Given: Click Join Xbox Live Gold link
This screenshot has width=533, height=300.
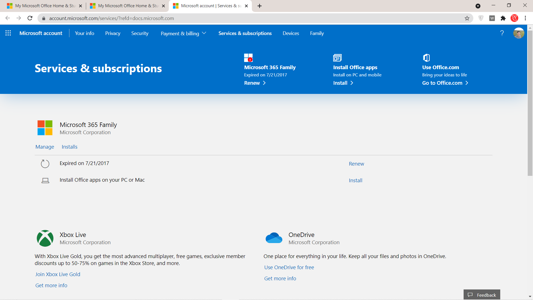Looking at the screenshot, I should 58,274.
